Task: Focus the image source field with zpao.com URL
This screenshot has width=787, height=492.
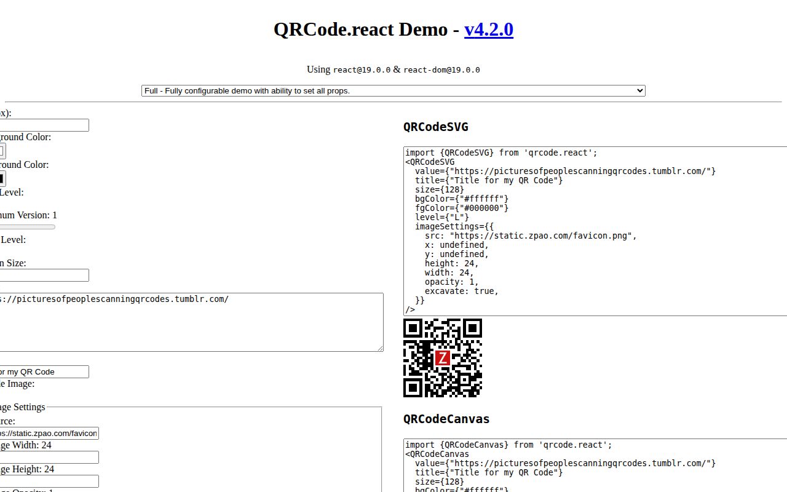Action: click(x=49, y=433)
